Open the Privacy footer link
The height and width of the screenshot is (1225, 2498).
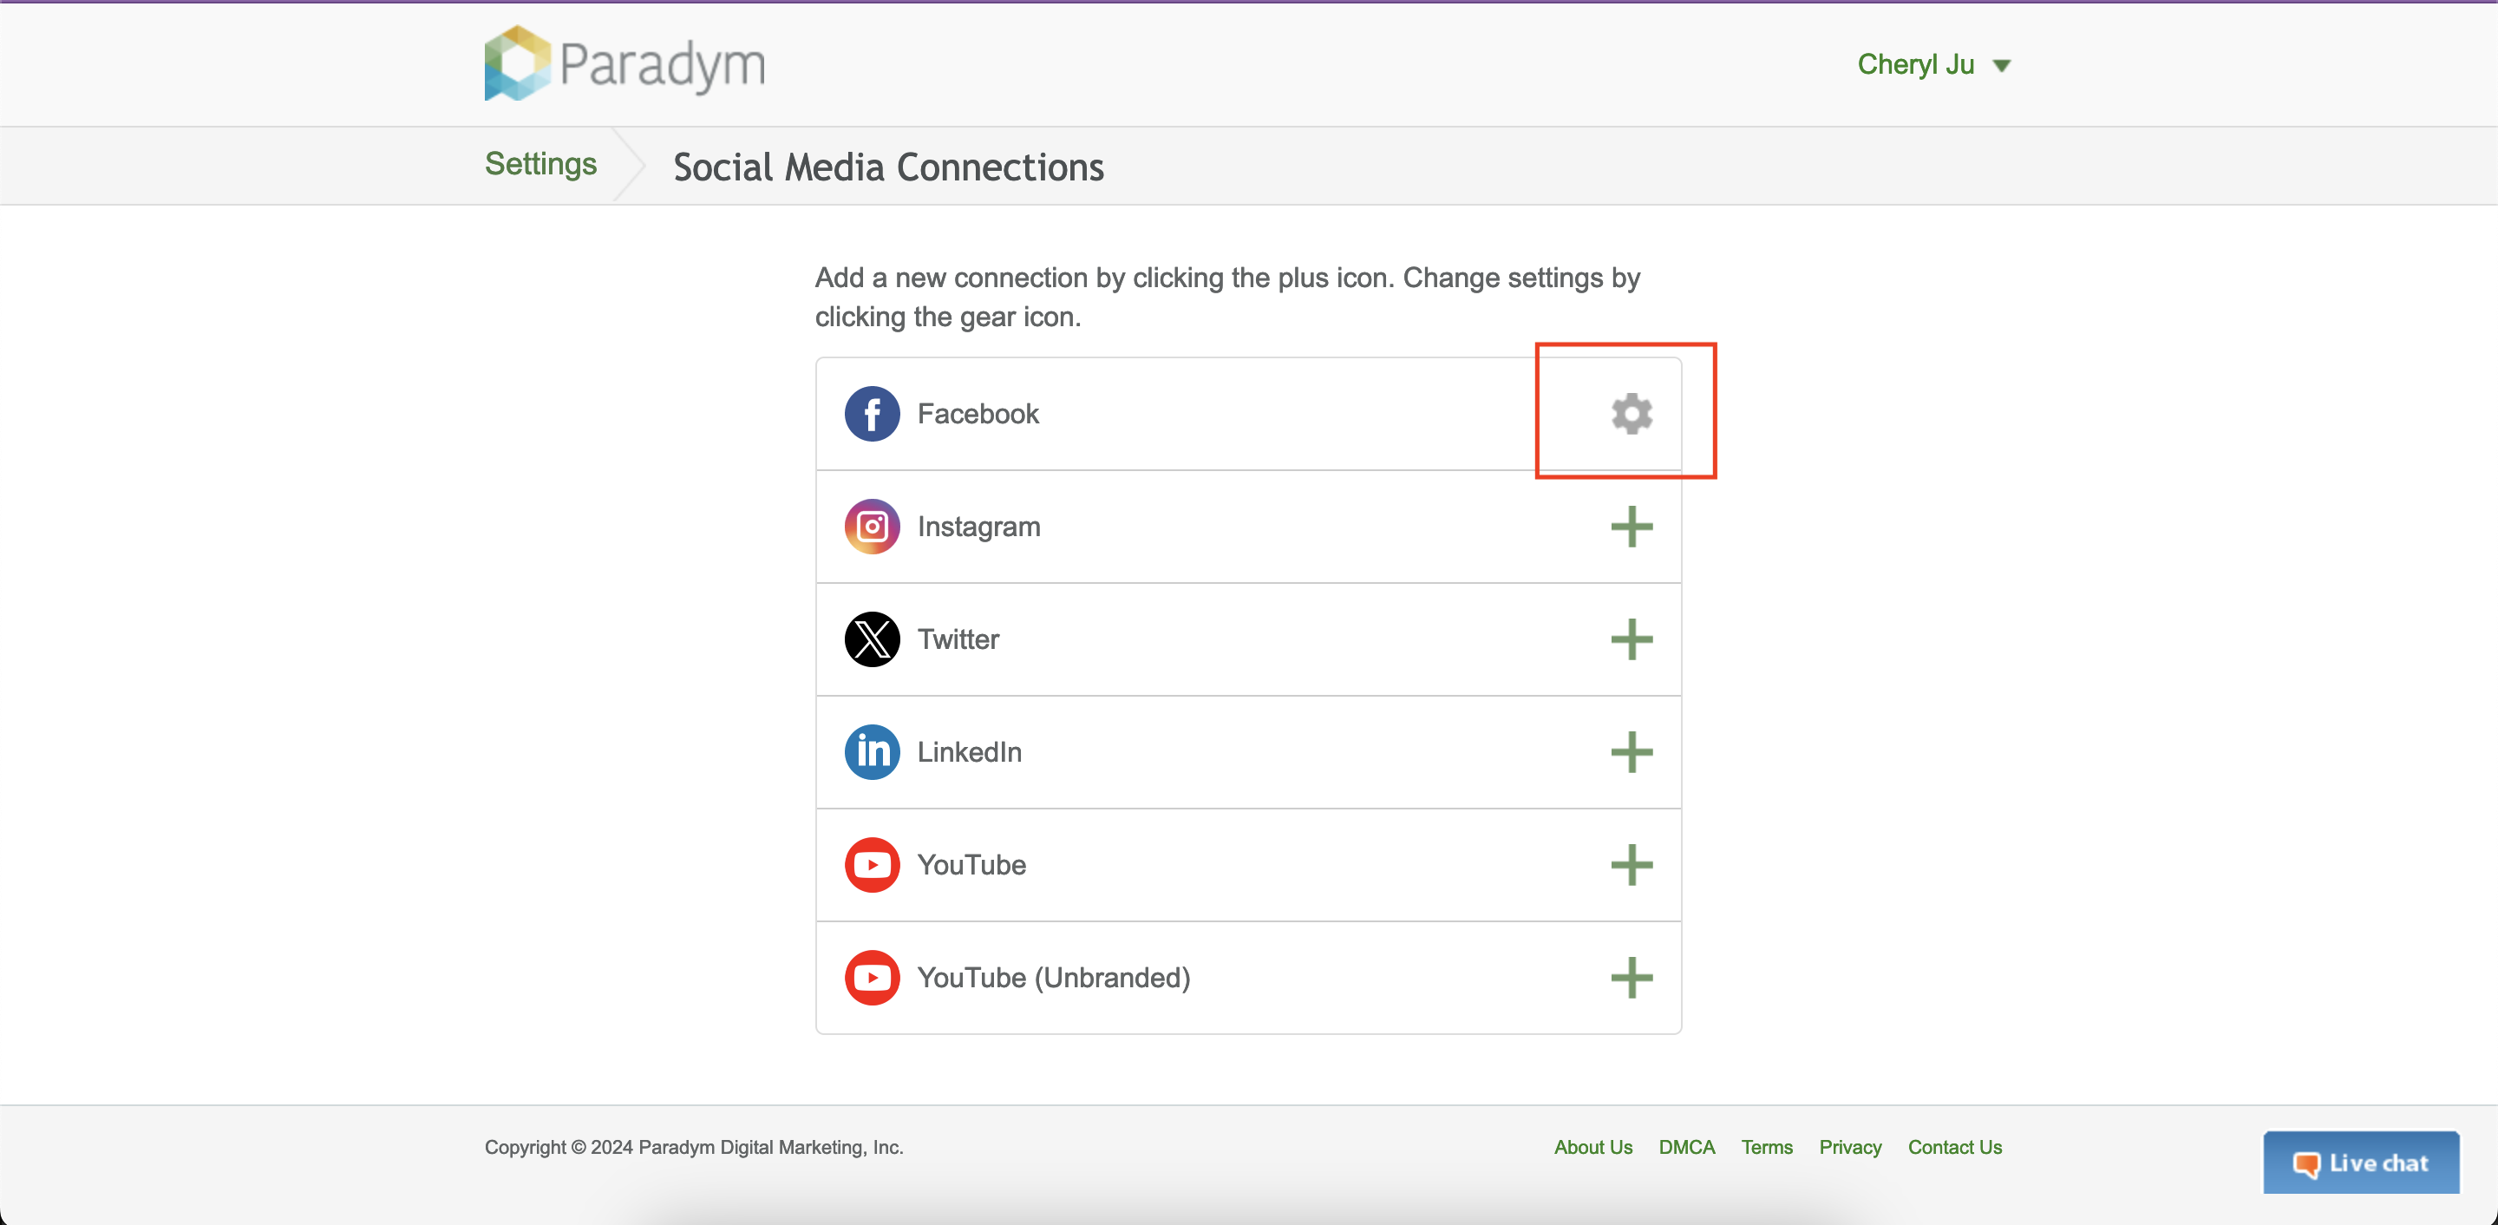coord(1849,1146)
